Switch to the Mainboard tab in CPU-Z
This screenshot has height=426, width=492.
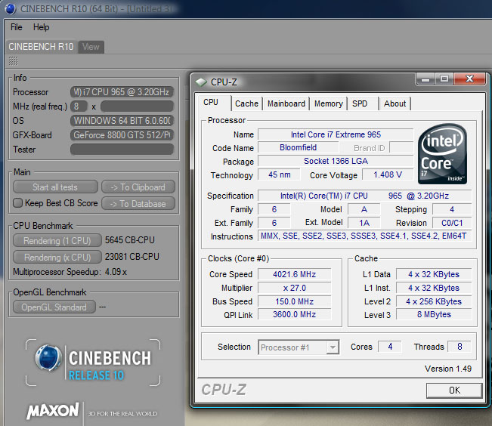tap(286, 103)
